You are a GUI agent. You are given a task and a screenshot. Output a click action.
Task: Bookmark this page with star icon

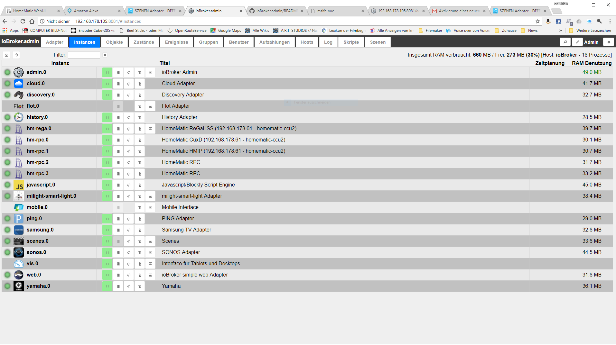(538, 21)
